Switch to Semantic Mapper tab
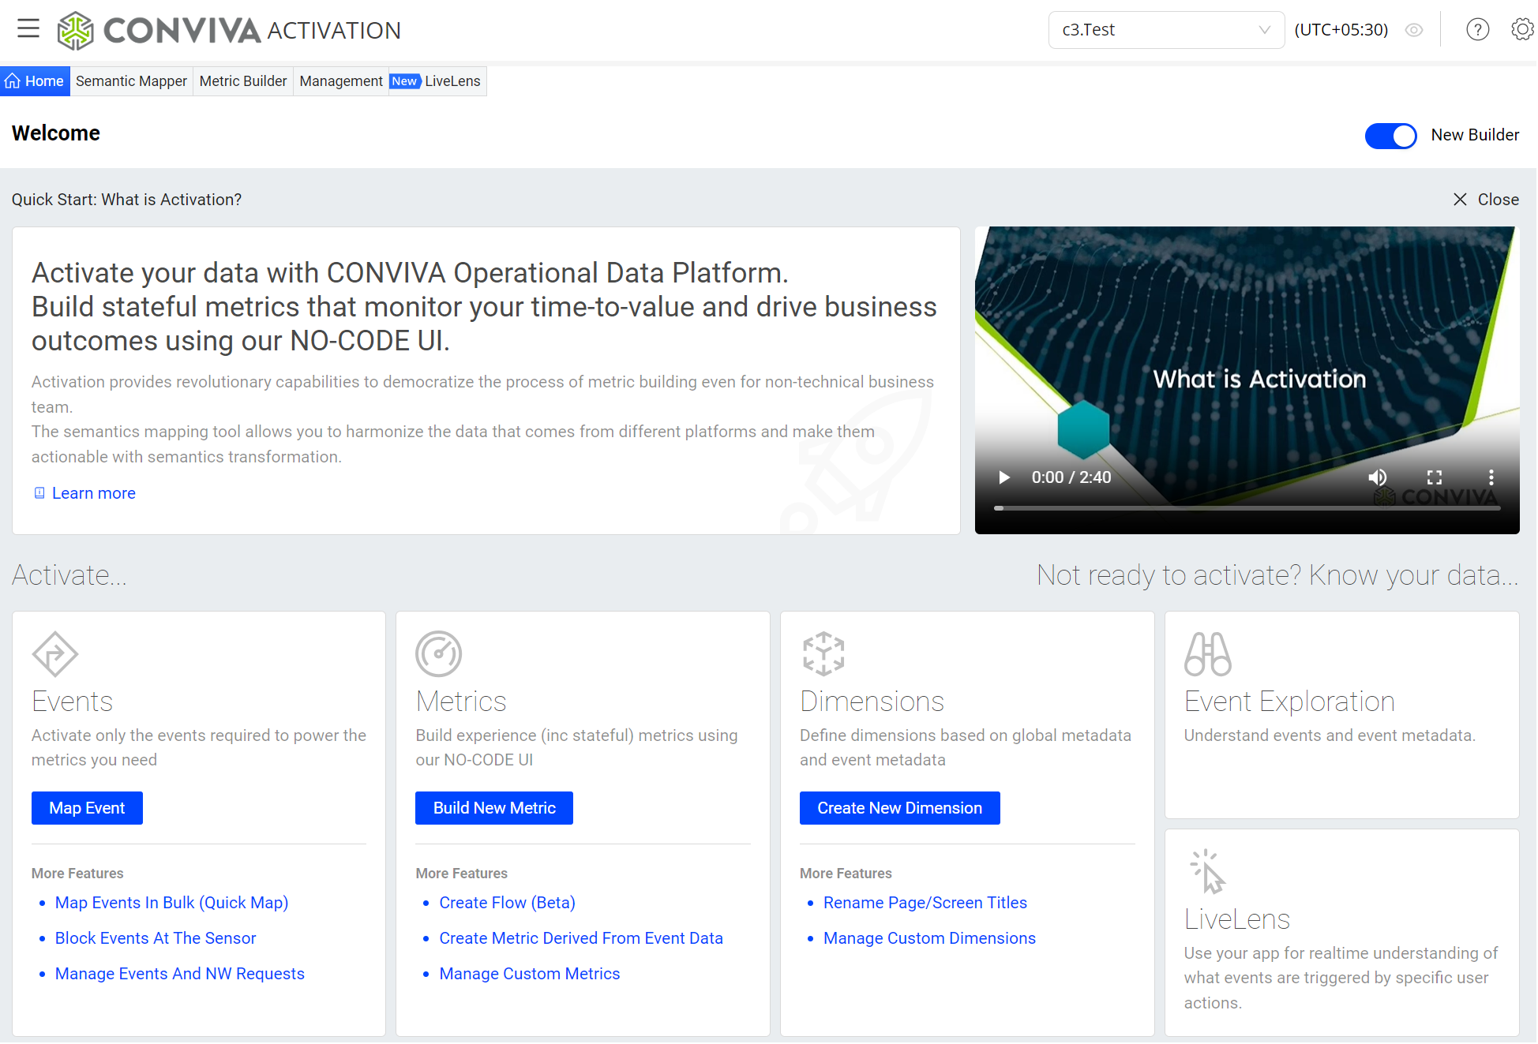Screen dimensions: 1538x1044 (x=131, y=81)
